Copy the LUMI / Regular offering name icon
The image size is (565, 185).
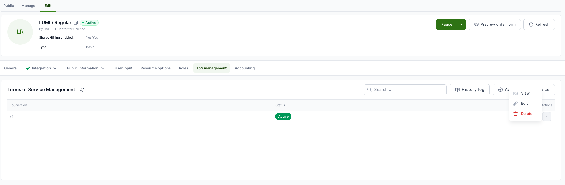pyautogui.click(x=76, y=23)
